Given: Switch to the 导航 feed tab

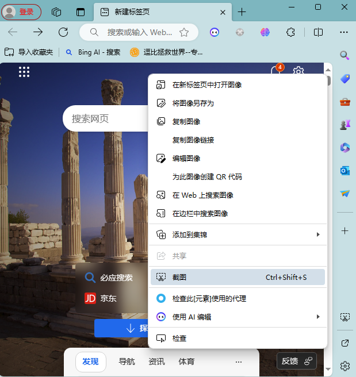Looking at the screenshot, I should (127, 361).
